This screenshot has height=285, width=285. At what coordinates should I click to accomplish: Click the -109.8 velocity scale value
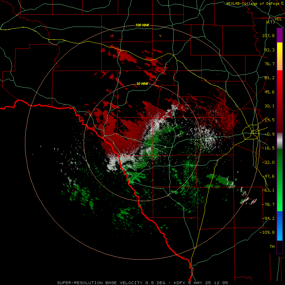pos(267,232)
